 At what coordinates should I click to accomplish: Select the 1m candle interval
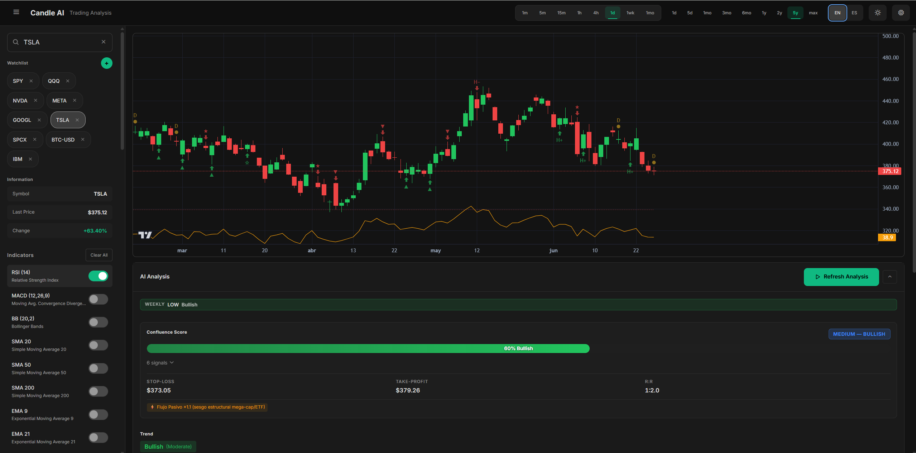point(525,13)
